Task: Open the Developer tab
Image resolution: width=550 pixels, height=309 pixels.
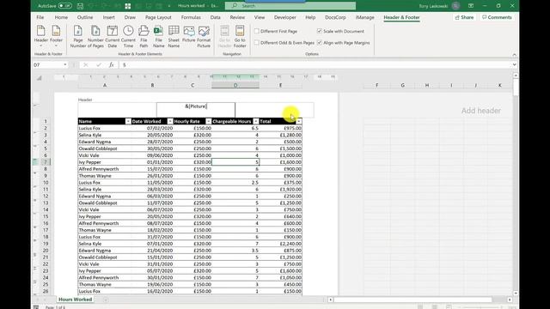Action: pyautogui.click(x=284, y=17)
